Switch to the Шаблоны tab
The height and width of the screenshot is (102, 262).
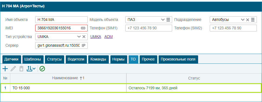[33, 59]
